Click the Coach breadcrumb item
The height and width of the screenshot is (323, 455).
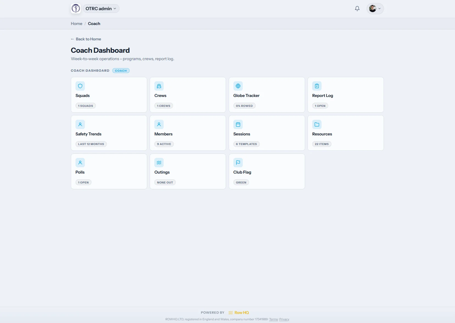pos(94,24)
